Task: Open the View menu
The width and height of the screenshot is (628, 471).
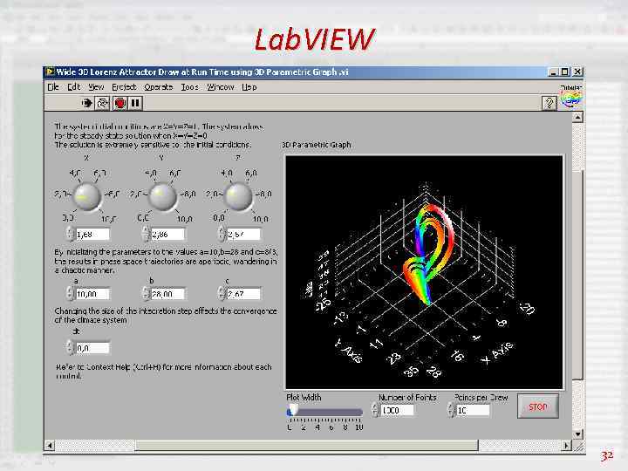Action: [x=96, y=87]
